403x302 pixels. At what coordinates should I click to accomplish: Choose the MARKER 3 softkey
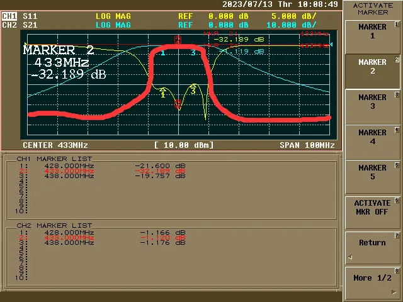(x=372, y=102)
